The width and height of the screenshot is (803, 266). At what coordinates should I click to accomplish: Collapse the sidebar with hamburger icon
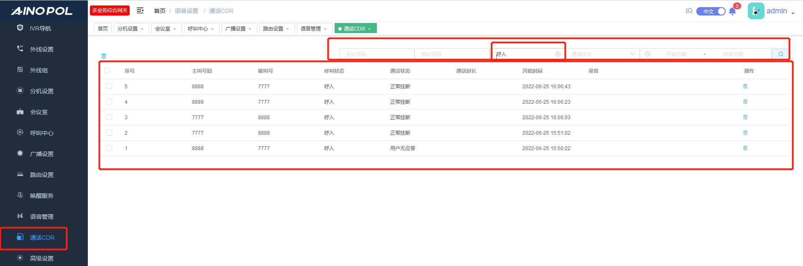(x=140, y=10)
